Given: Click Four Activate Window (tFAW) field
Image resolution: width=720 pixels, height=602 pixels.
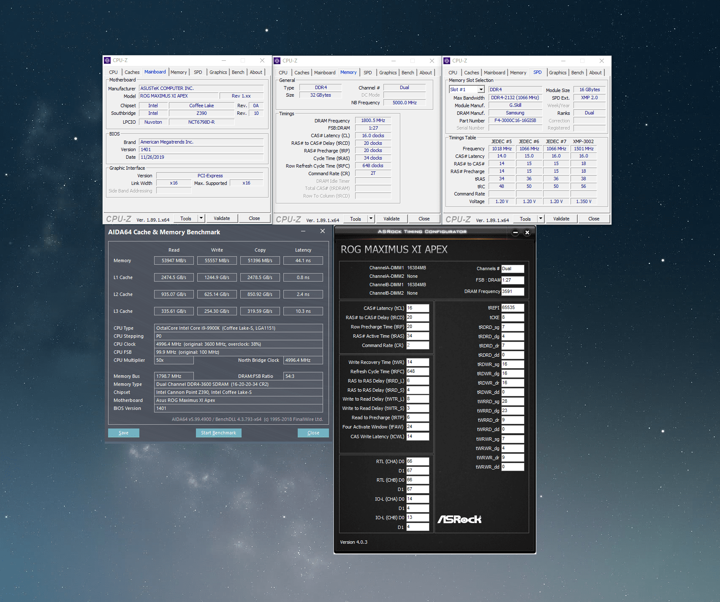Looking at the screenshot, I should 418,427.
